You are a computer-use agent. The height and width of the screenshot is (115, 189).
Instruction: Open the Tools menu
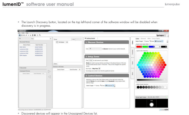click(x=23, y=33)
